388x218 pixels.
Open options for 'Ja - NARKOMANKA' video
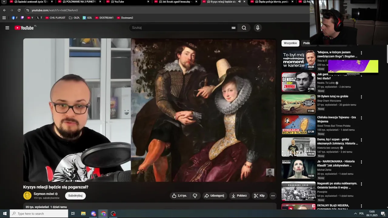(x=361, y=162)
